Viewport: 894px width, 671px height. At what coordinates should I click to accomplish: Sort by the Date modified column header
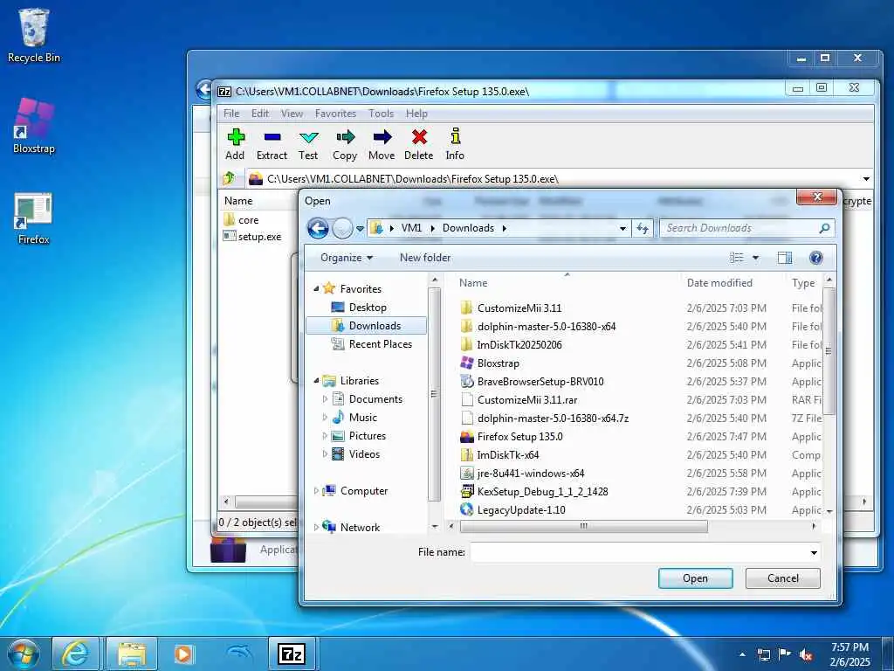719,283
